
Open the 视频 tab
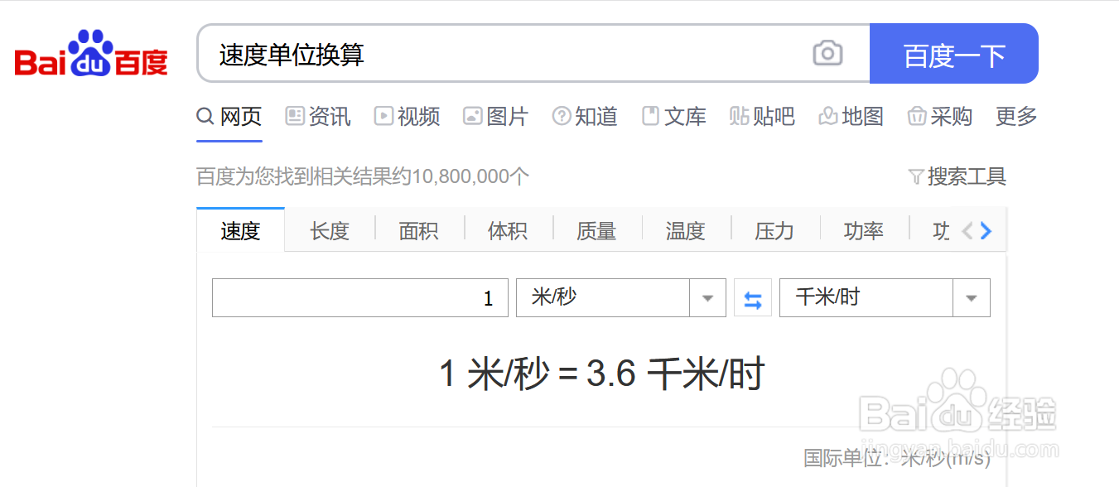coord(407,117)
